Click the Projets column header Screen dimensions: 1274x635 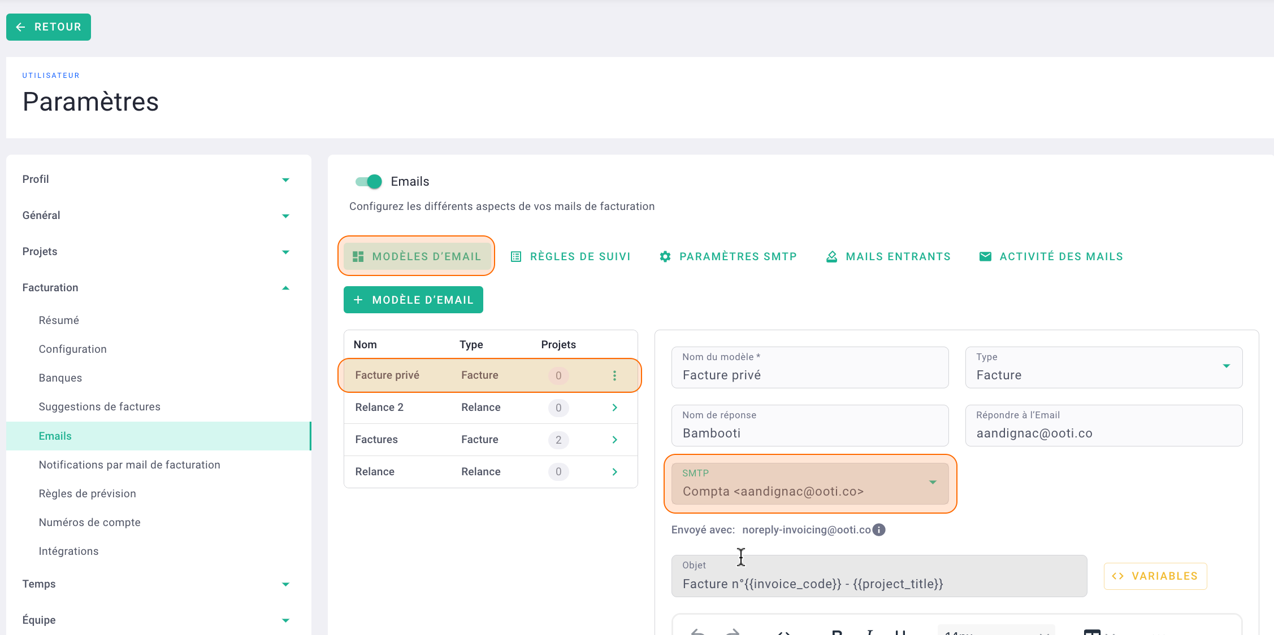(x=558, y=345)
